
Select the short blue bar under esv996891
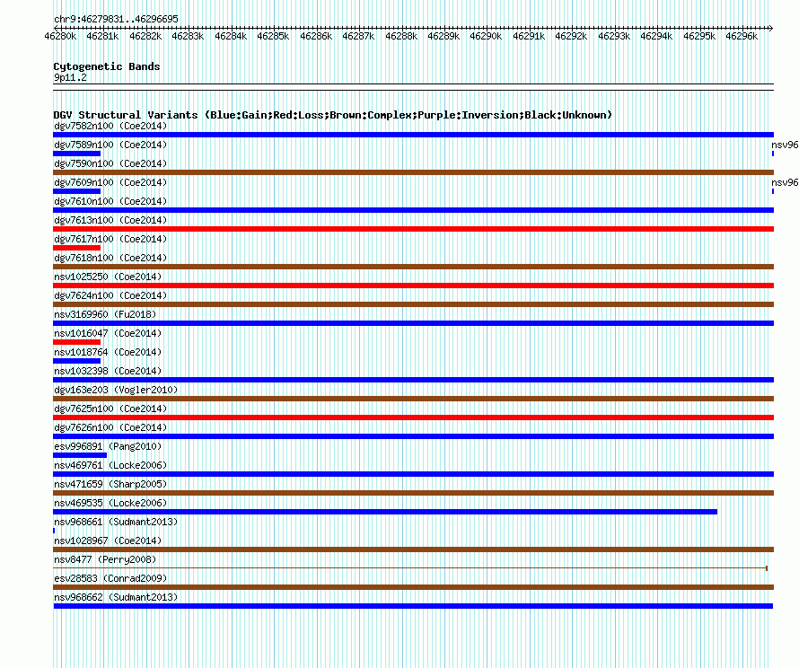[80, 455]
